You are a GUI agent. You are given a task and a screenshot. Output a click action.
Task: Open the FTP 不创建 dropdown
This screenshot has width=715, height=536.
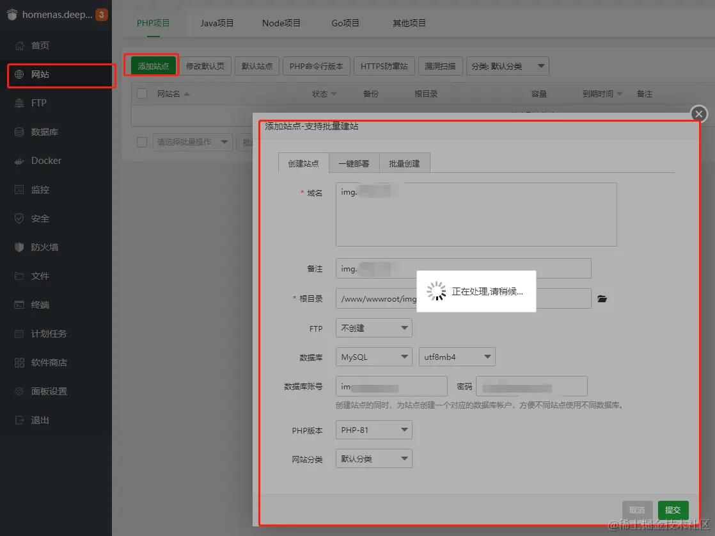374,328
